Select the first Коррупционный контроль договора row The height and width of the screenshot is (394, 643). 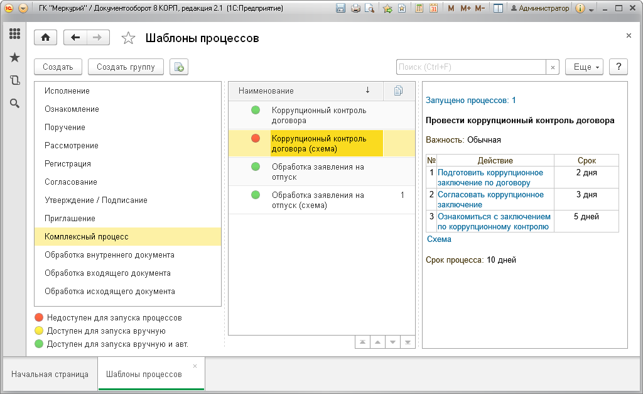[321, 116]
